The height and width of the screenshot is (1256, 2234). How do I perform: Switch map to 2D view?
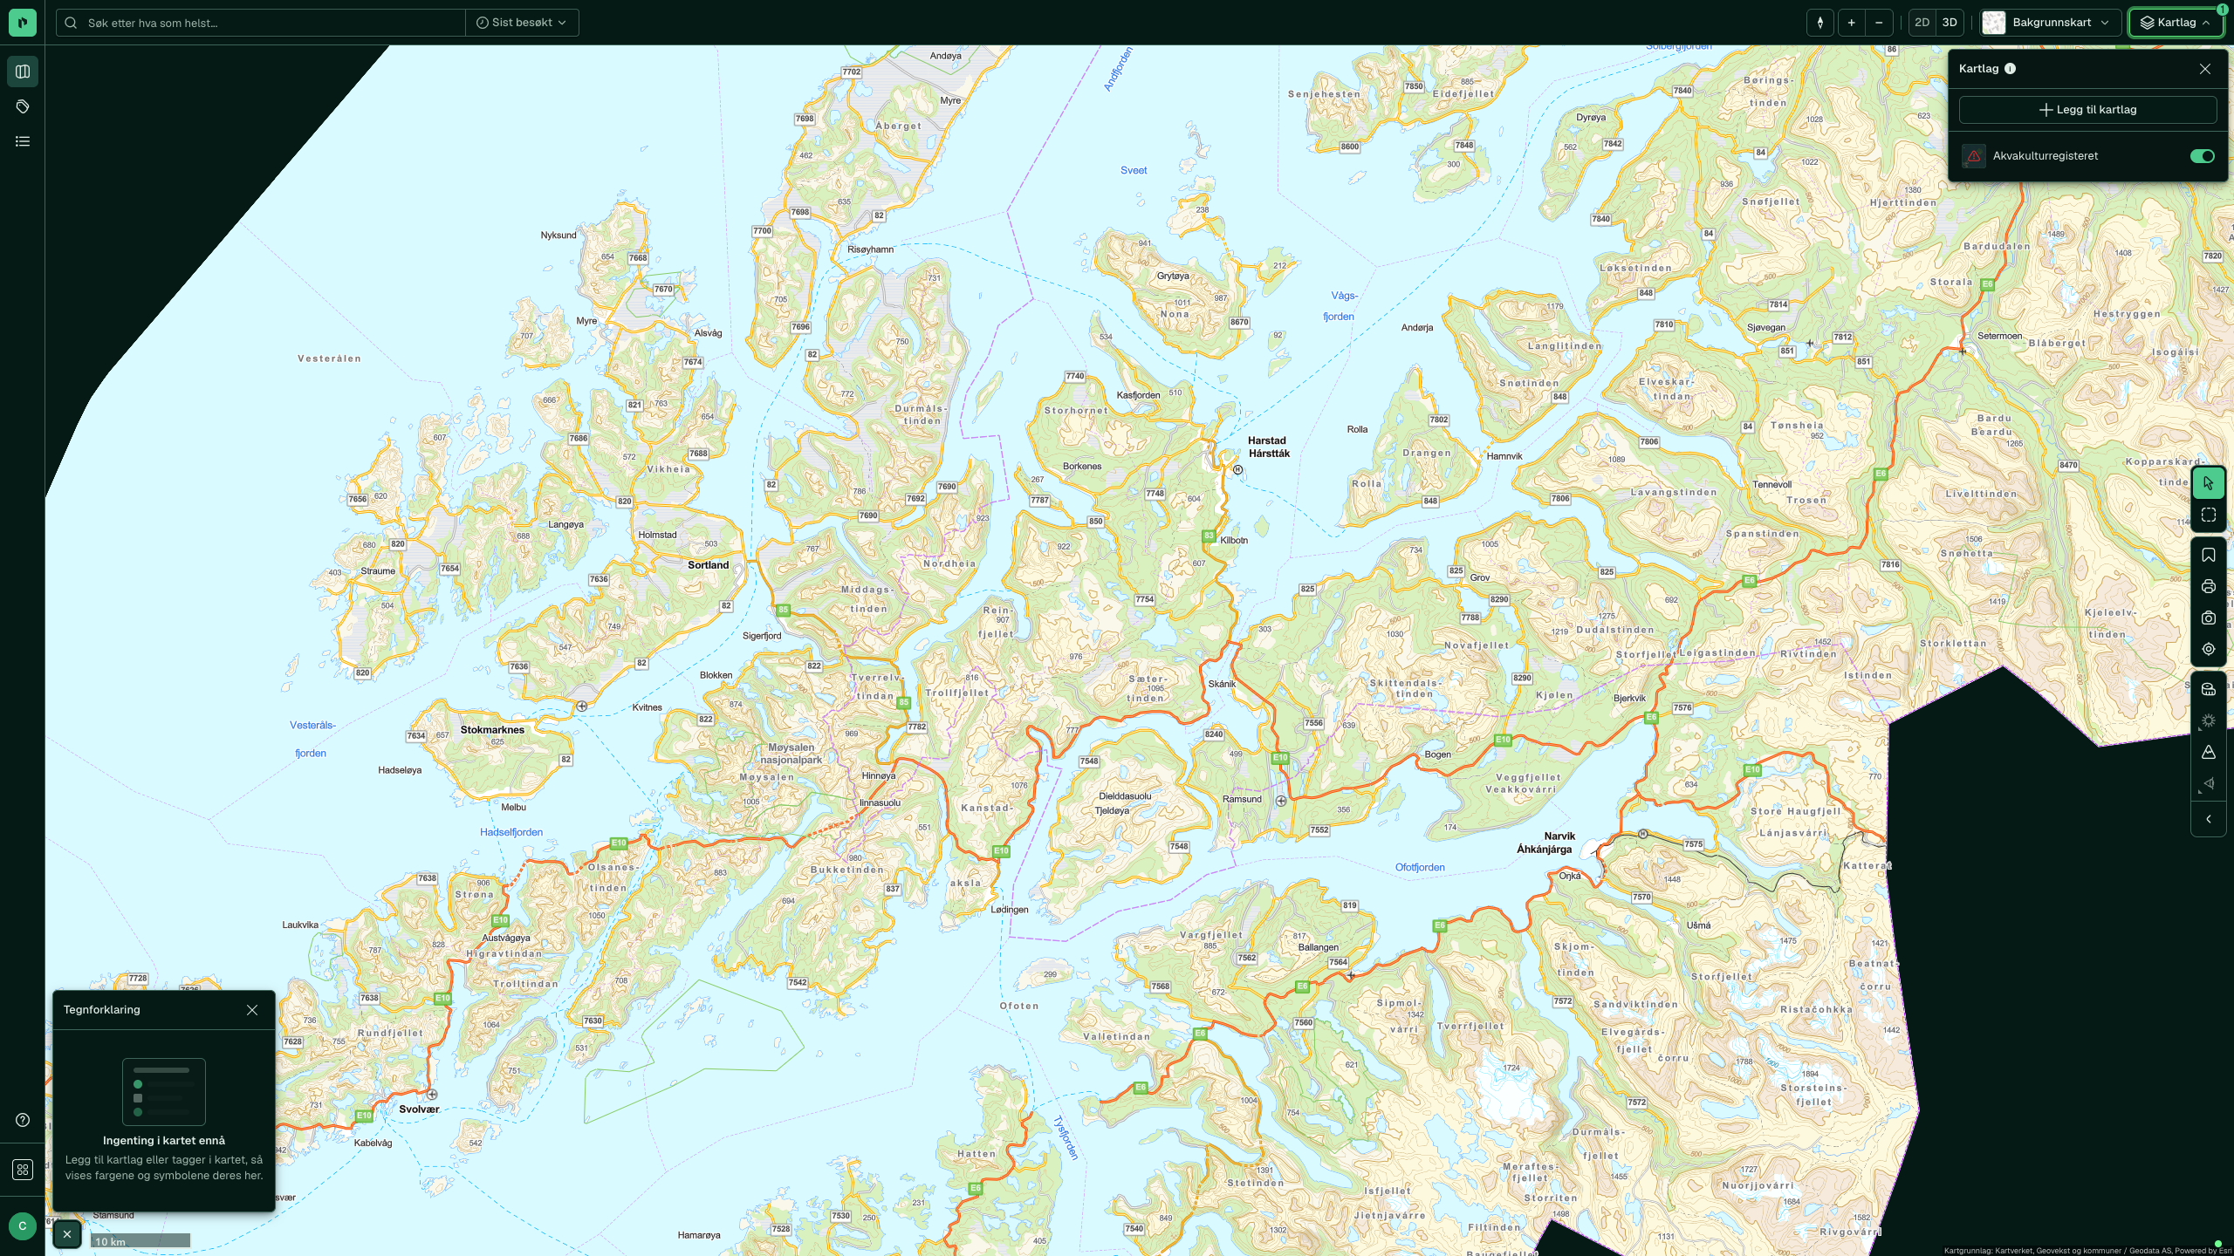click(x=1922, y=23)
